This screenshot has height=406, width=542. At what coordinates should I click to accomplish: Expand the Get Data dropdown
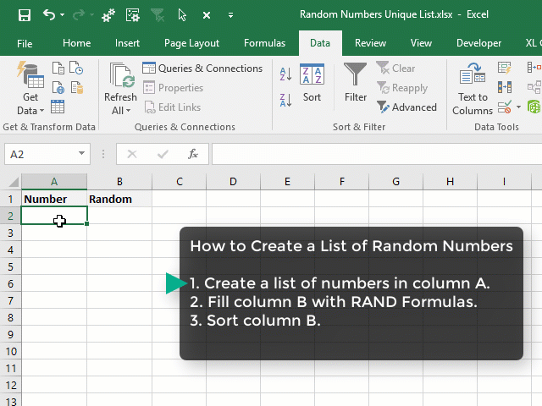[x=30, y=110]
